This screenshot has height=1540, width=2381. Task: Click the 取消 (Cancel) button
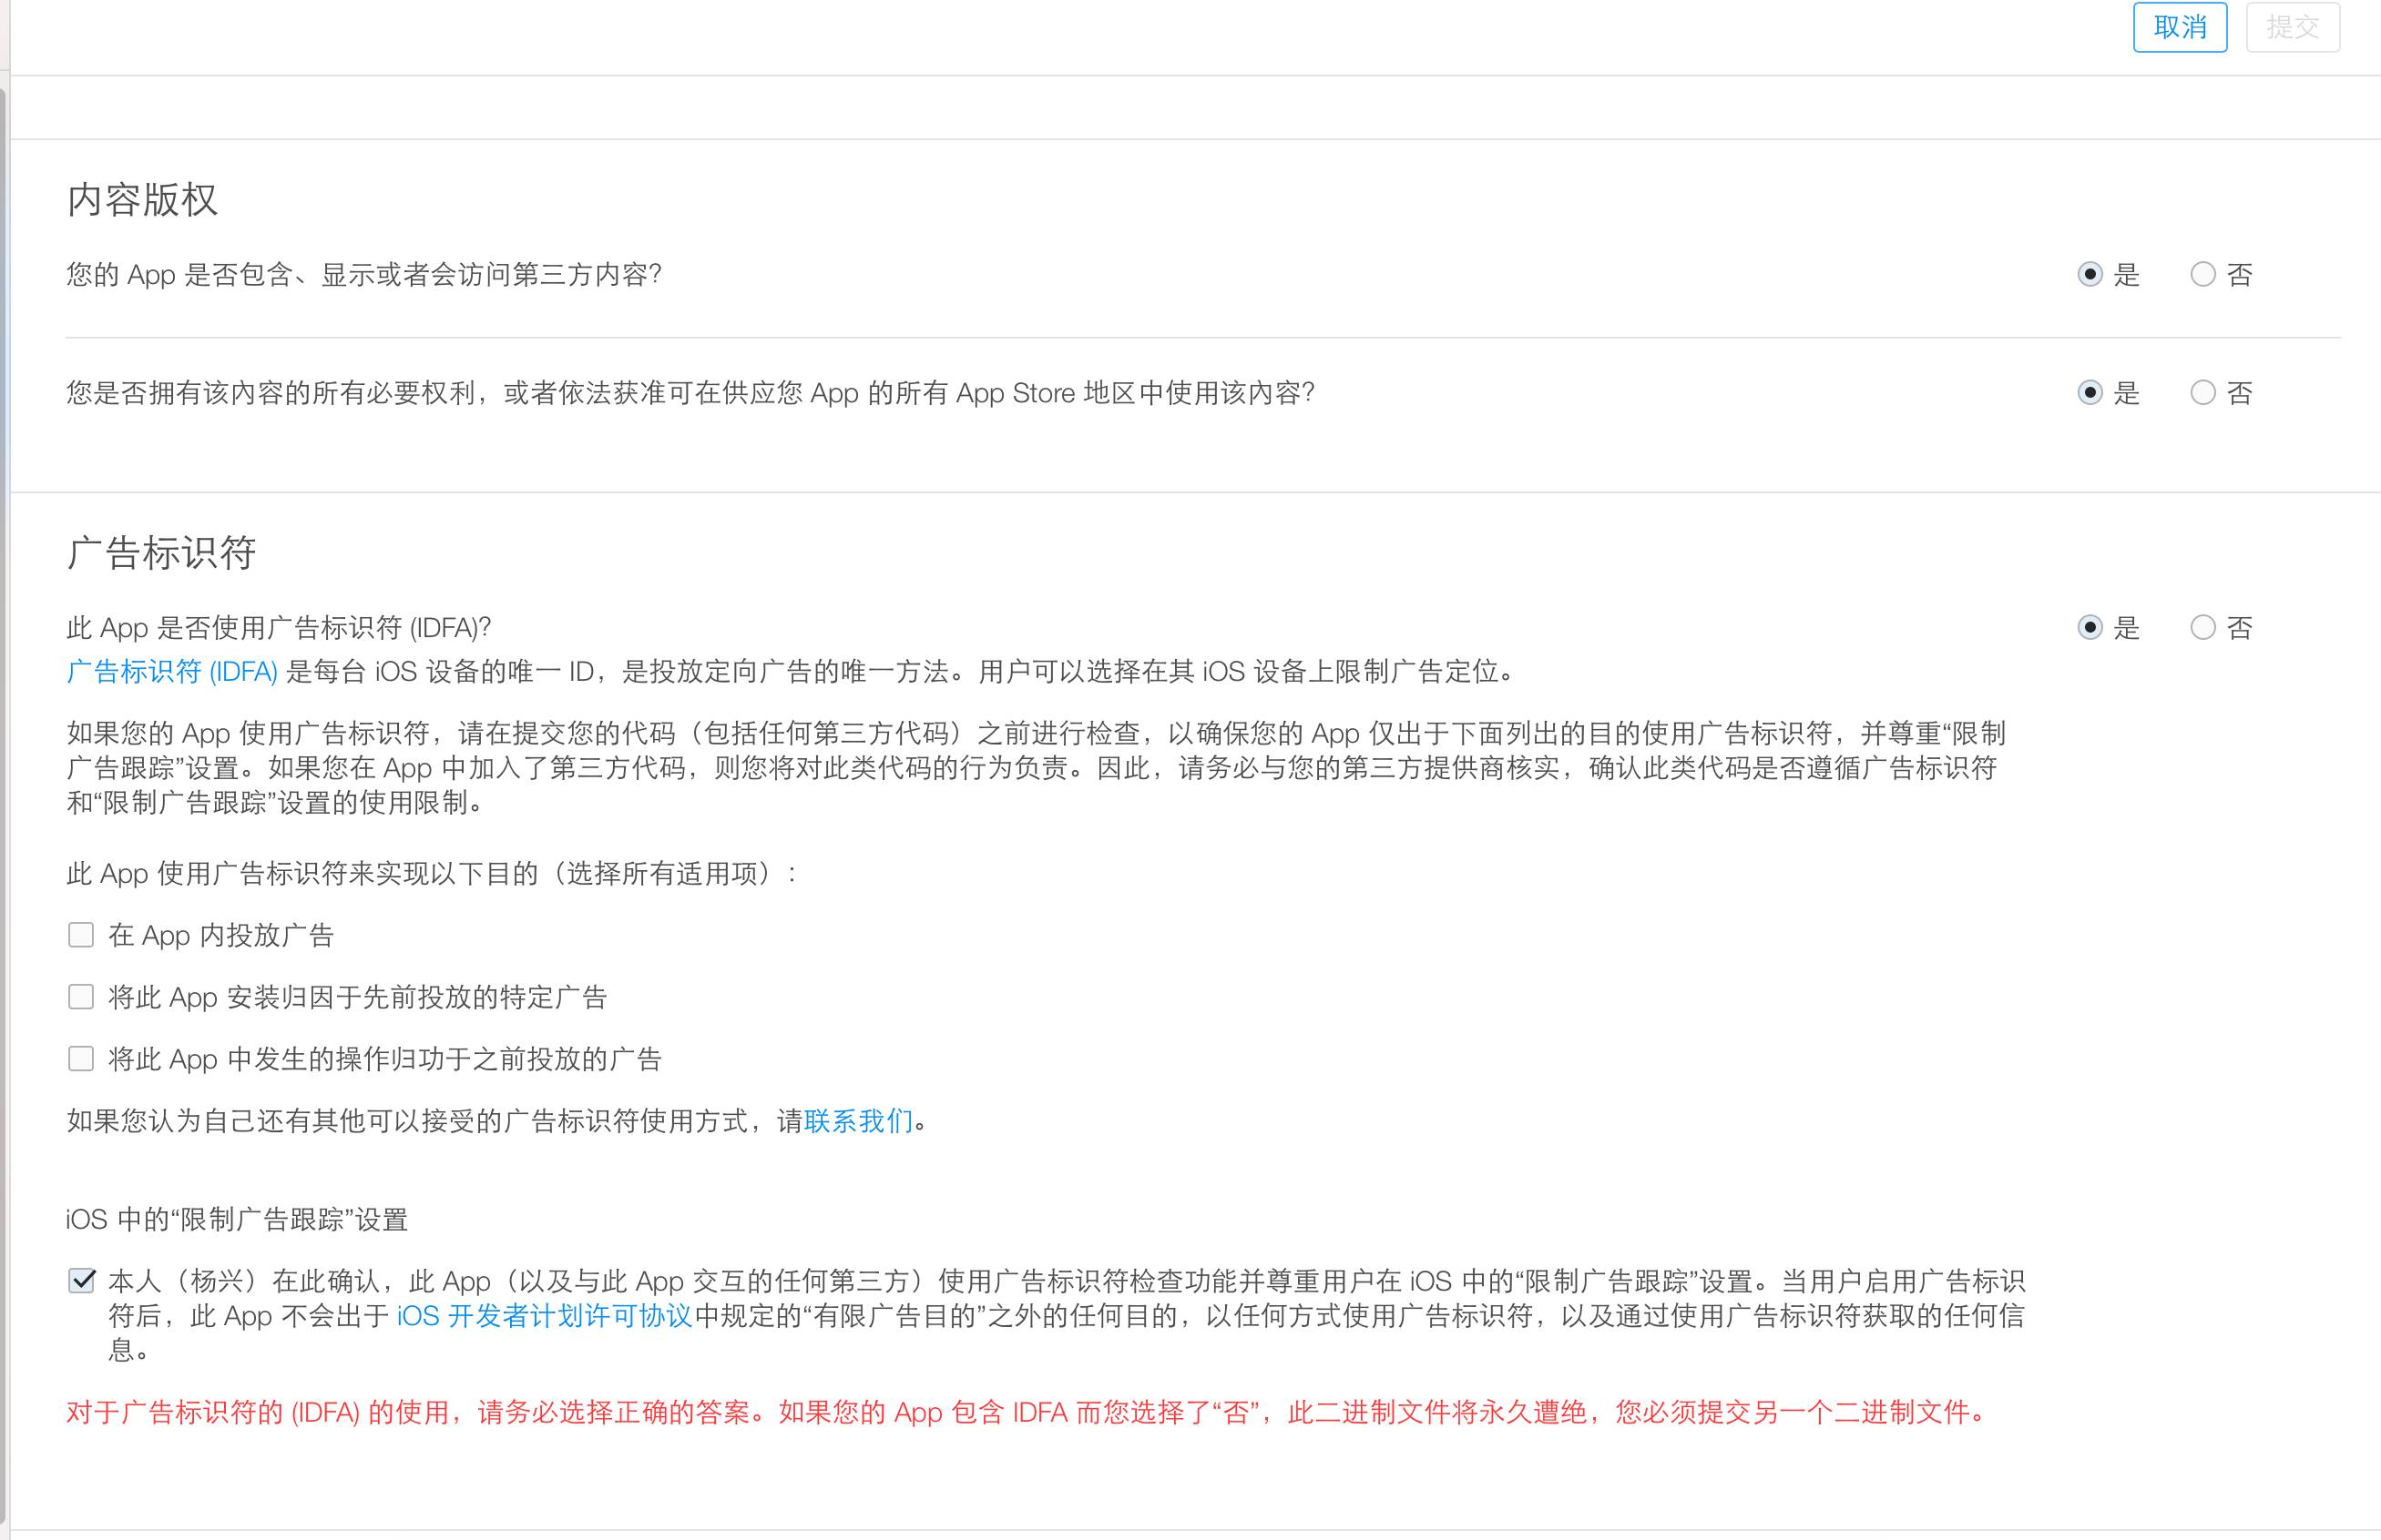tap(2179, 27)
